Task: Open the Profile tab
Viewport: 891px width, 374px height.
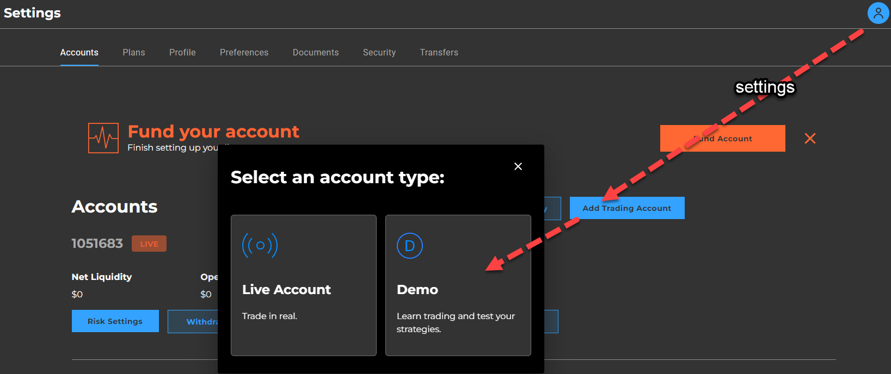Action: (182, 52)
